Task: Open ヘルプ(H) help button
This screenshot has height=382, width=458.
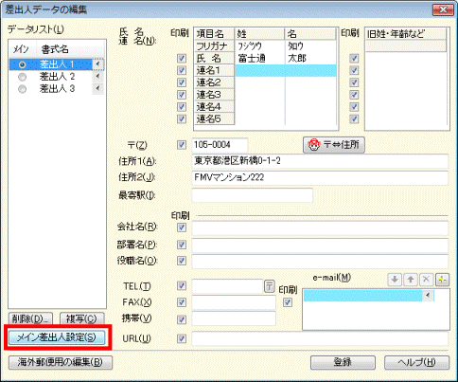Action: [416, 362]
